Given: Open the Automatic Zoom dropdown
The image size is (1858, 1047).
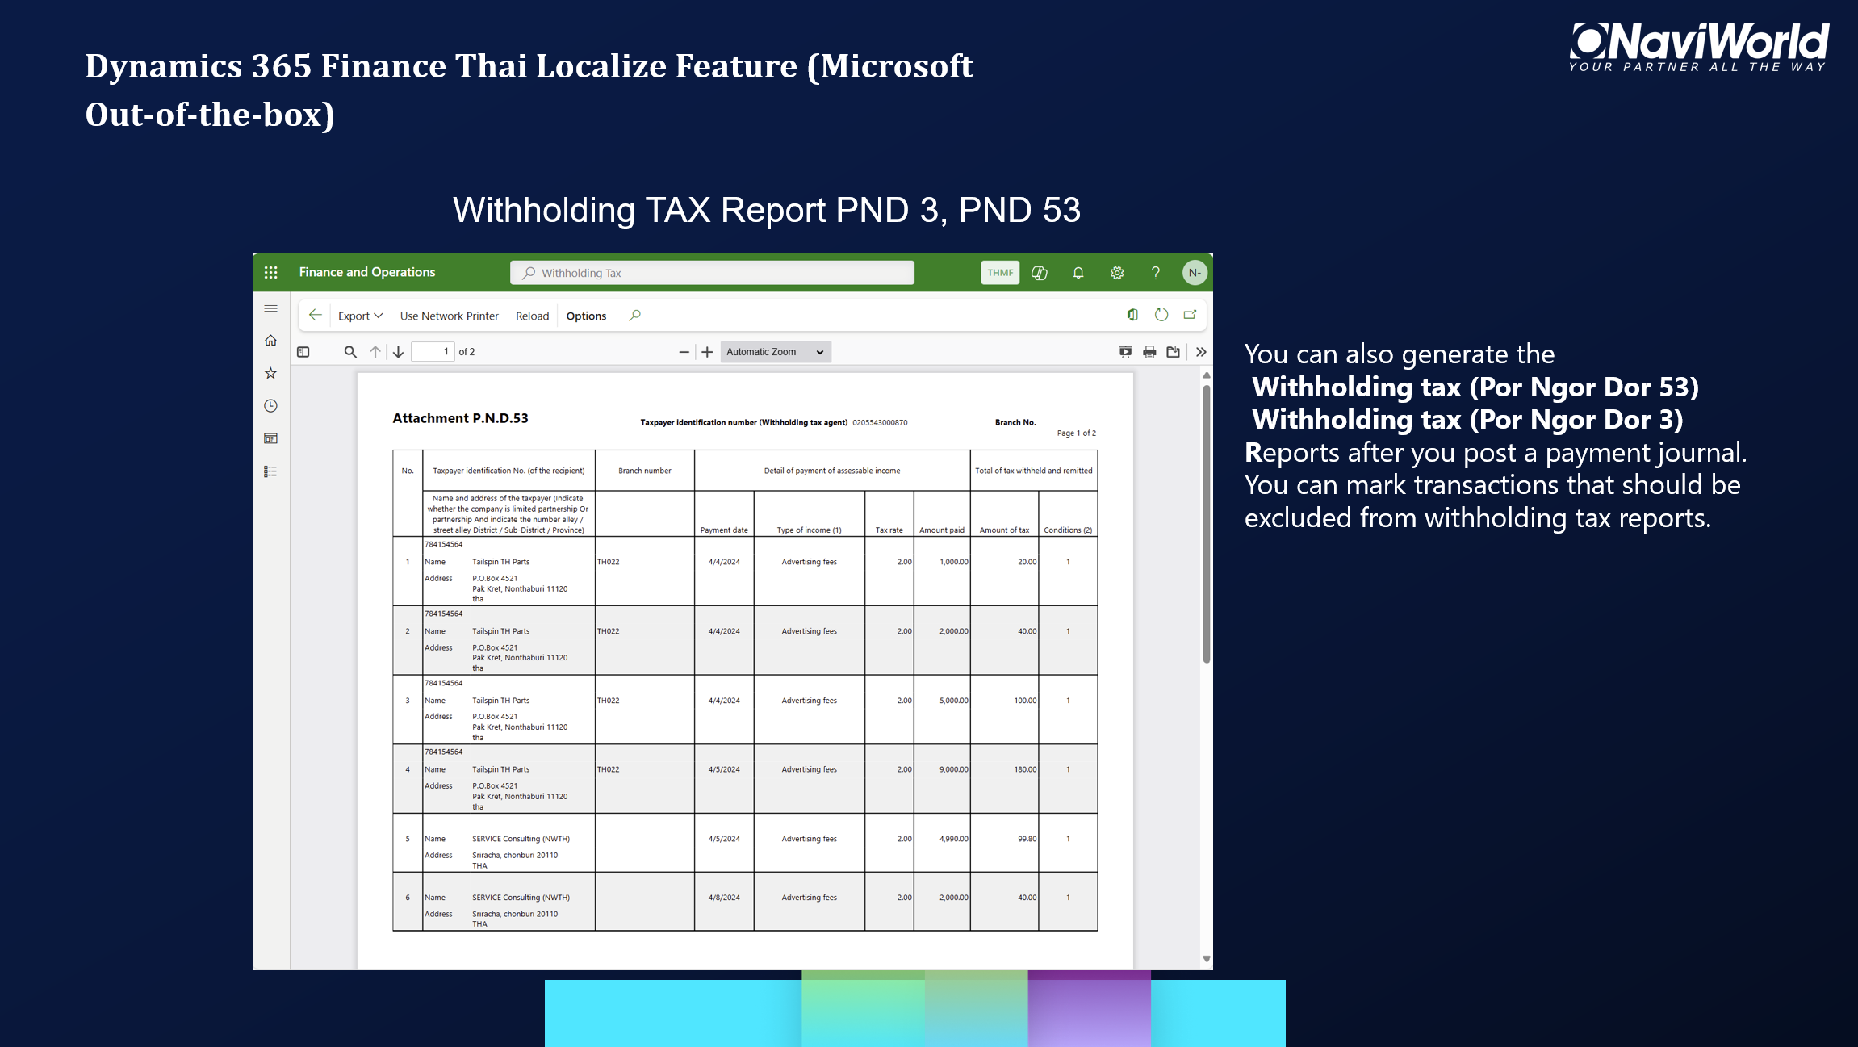Looking at the screenshot, I should tap(776, 352).
